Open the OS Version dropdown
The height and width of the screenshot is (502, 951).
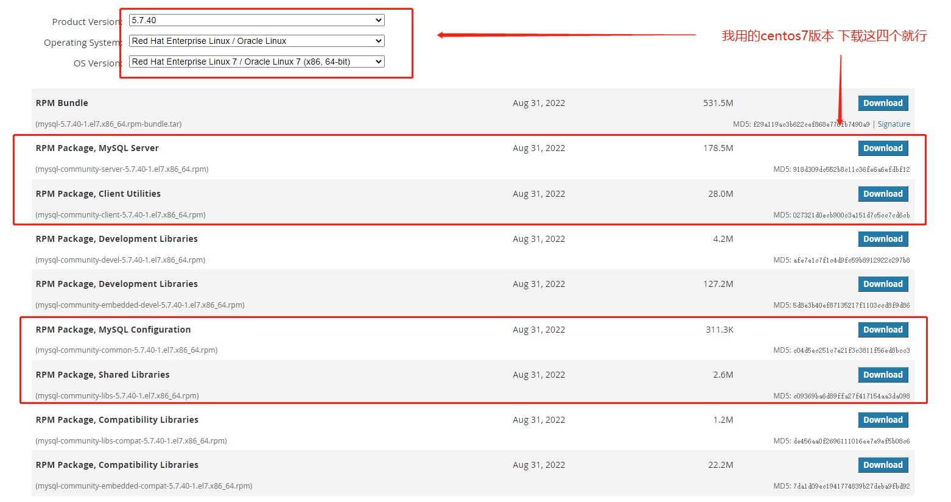(256, 62)
